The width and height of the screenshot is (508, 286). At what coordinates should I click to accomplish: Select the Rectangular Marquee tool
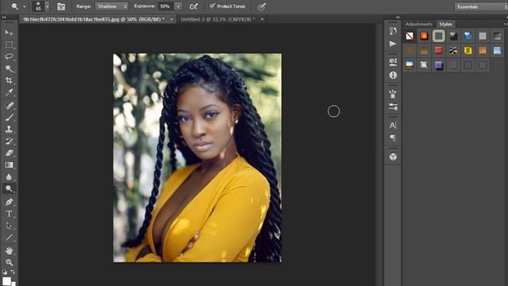(9, 44)
